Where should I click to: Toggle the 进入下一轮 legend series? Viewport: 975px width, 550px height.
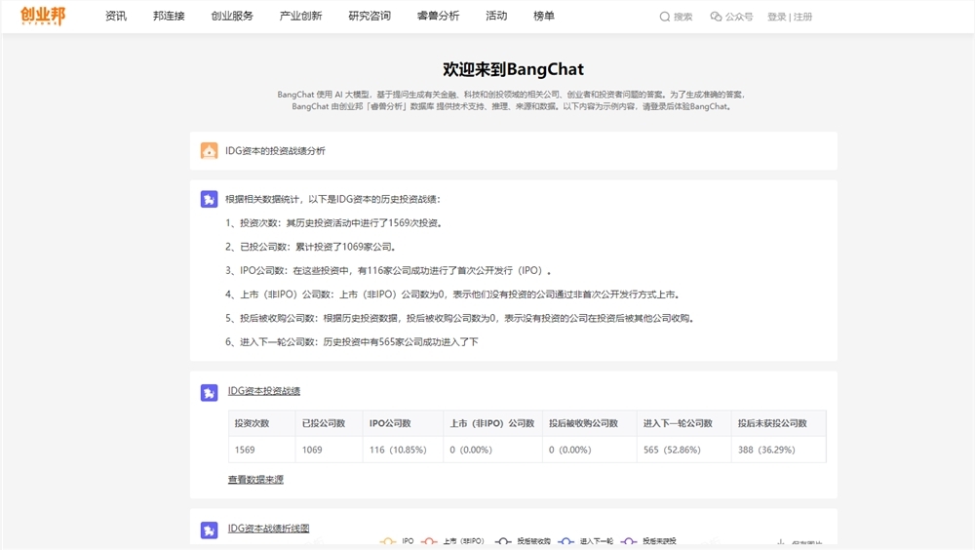586,541
